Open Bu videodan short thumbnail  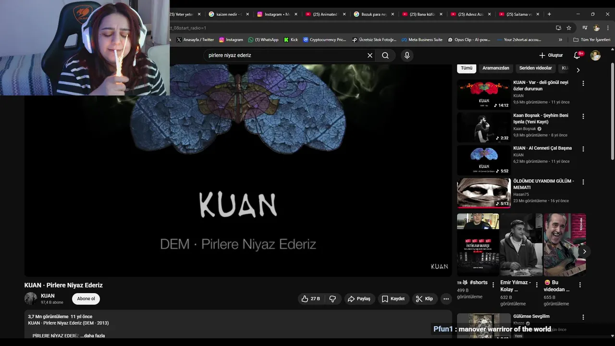[x=565, y=245]
